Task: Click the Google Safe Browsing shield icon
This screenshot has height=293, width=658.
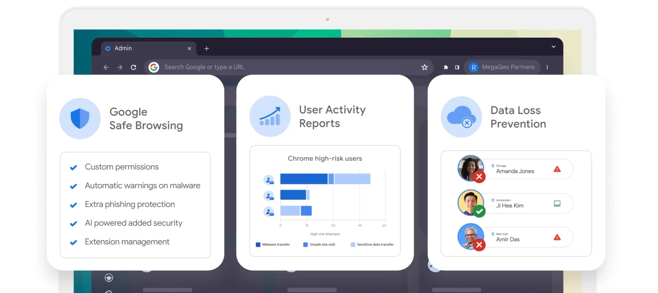Action: click(80, 118)
